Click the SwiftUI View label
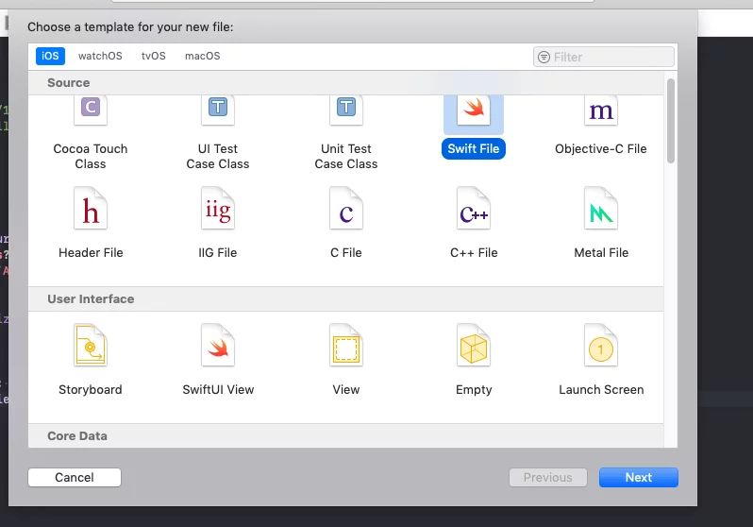This screenshot has width=753, height=527. [218, 390]
